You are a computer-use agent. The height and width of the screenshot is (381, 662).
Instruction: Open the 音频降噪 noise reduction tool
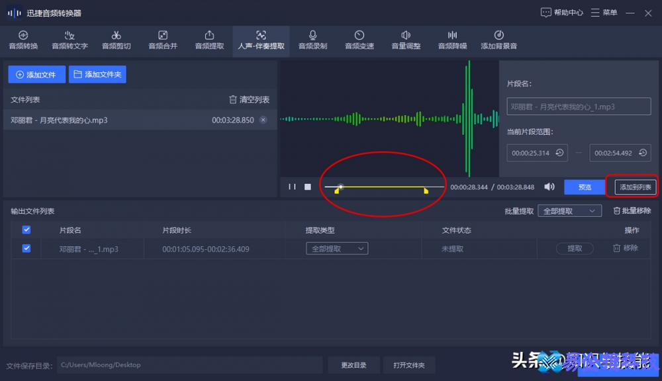coord(451,40)
